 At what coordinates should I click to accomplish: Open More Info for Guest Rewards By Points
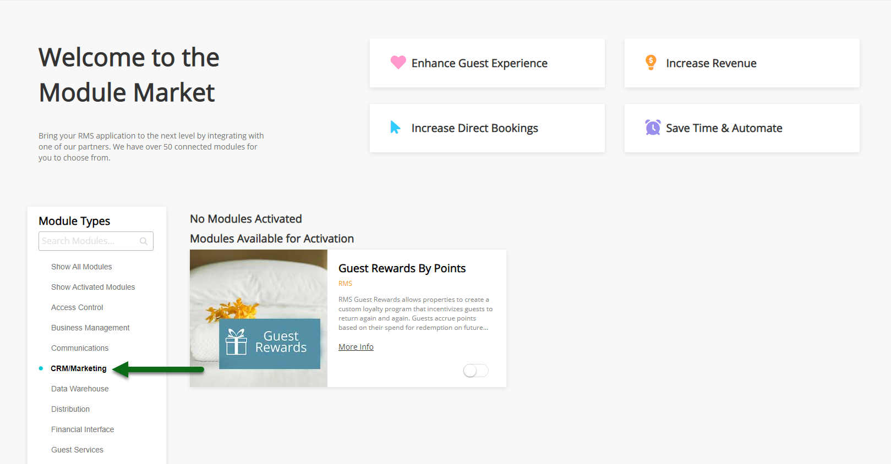(356, 346)
